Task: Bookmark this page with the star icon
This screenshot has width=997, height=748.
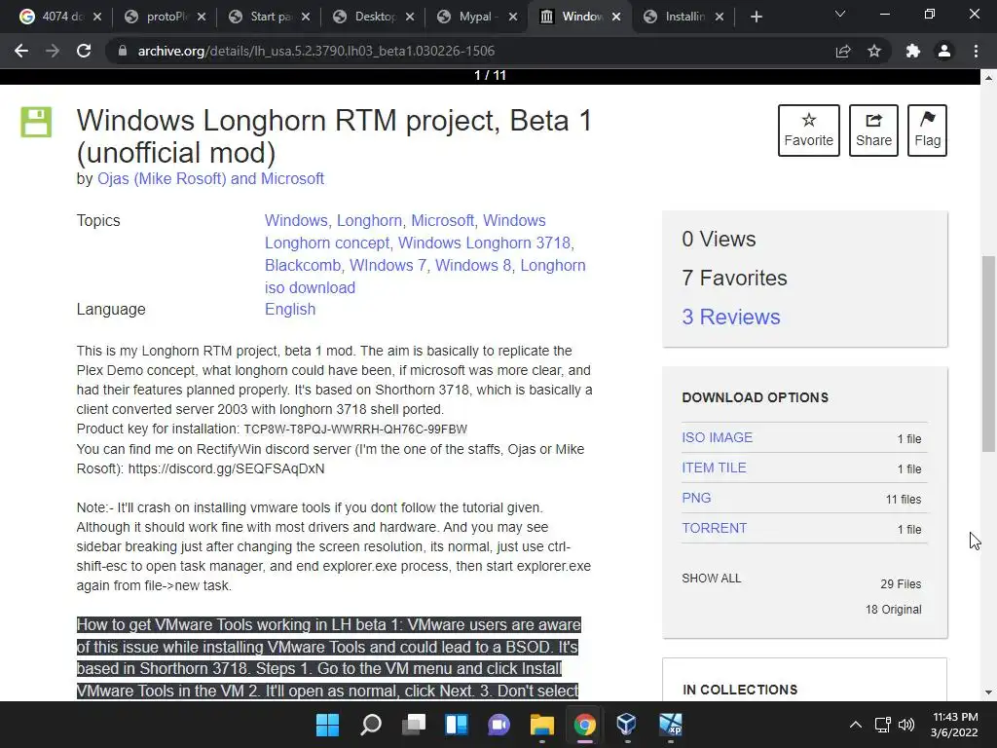Action: point(874,51)
